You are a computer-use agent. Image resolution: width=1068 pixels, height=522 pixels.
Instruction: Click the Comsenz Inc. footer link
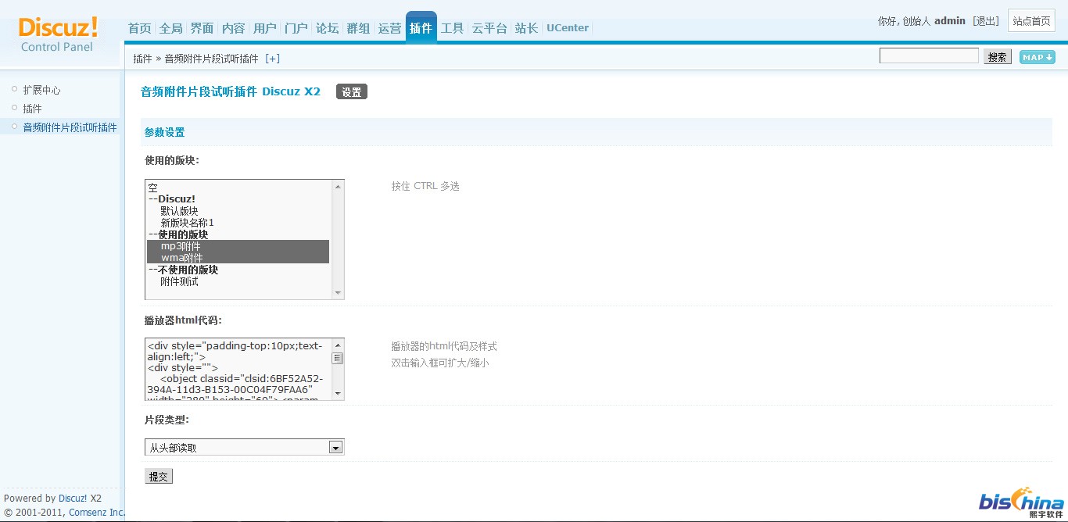[x=96, y=513]
